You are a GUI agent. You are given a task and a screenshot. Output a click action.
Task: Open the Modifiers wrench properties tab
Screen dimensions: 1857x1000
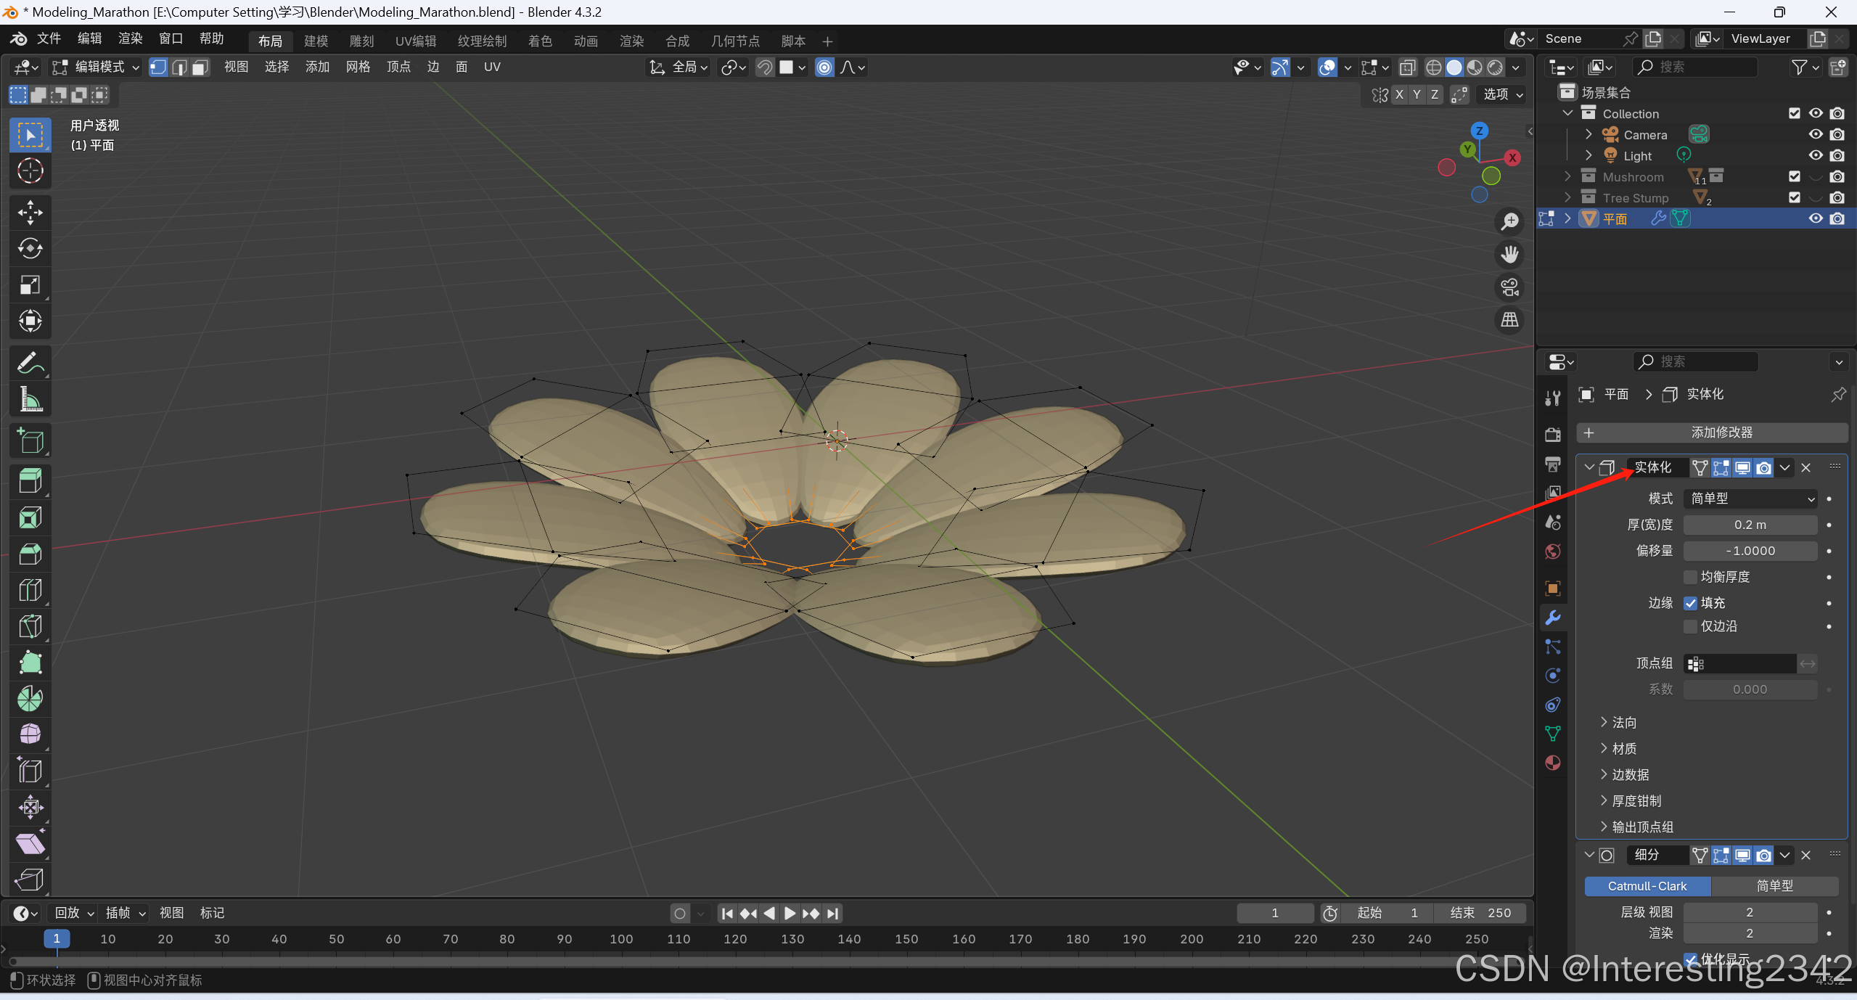tap(1552, 618)
